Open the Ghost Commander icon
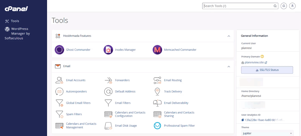This screenshot has height=136, width=301. click(59, 50)
